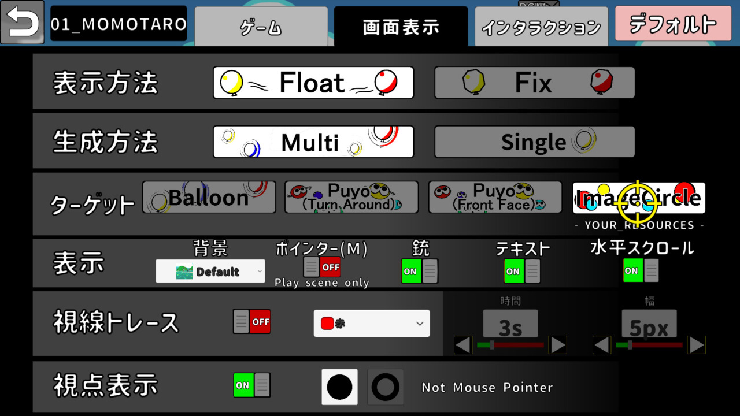Open the background Default dropdown

pyautogui.click(x=210, y=271)
